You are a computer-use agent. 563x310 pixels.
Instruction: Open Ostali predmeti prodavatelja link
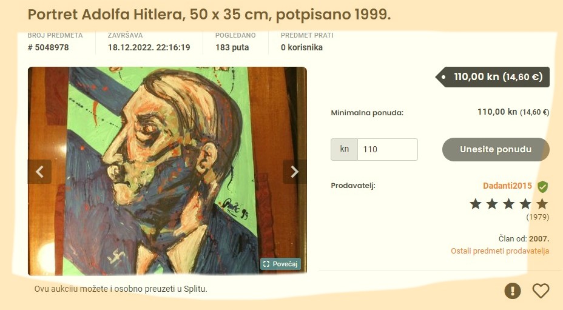(500, 251)
